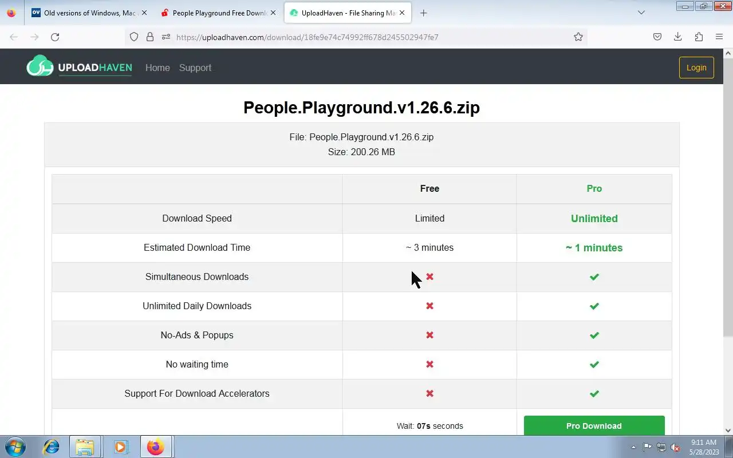Click the green check in Simultaneous Downloads row
The height and width of the screenshot is (458, 733).
594,277
